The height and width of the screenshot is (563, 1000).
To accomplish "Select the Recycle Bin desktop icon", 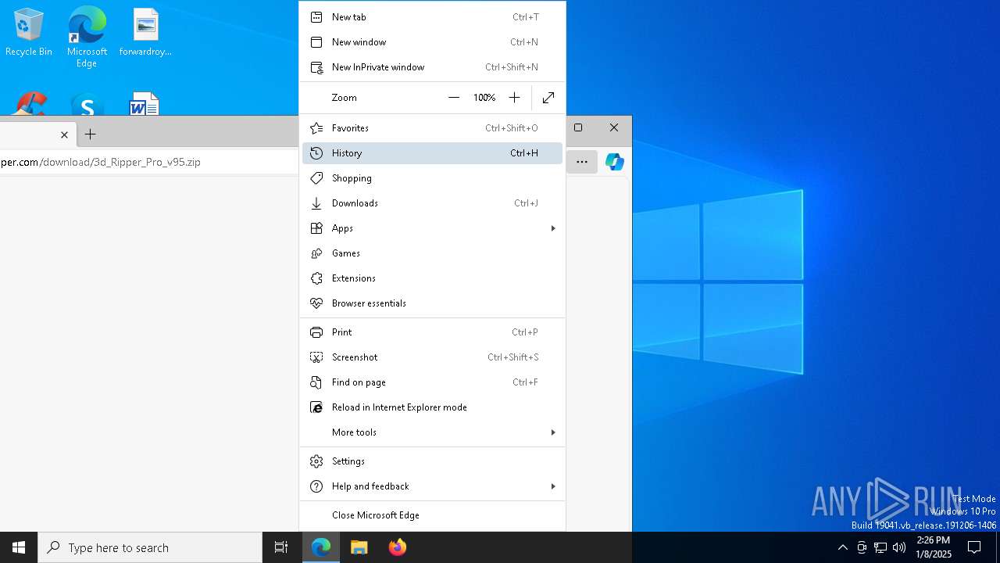I will [29, 33].
